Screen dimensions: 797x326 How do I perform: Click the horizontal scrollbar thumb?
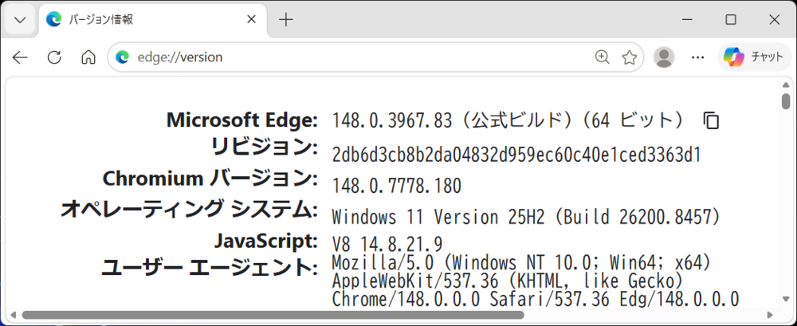pos(273,316)
